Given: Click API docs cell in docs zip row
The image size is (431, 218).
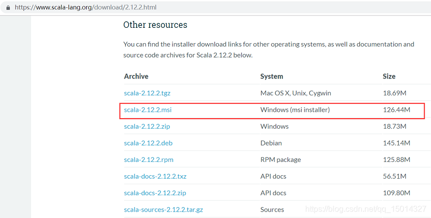Looking at the screenshot, I should tap(273, 193).
